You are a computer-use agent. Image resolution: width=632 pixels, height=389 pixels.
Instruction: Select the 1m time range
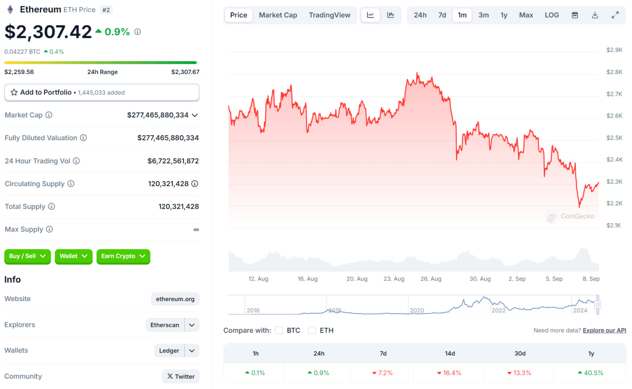[x=462, y=15]
